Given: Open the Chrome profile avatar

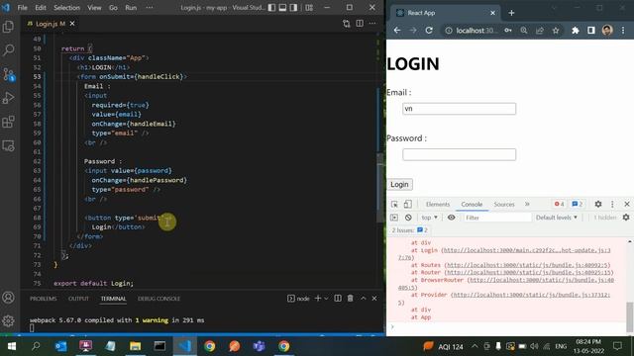Looking at the screenshot, I should pyautogui.click(x=607, y=31).
